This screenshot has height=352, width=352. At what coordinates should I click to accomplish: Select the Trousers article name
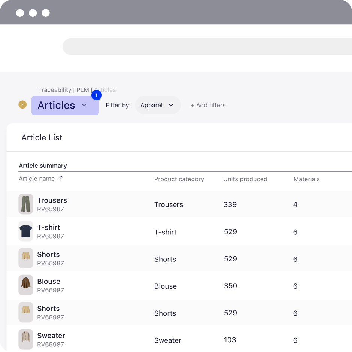(x=52, y=200)
